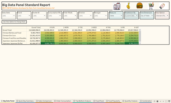The height and width of the screenshot is (103, 171).
Task: Click 'Use View Option to Change Style' button
Action: pyautogui.click(x=14, y=22)
